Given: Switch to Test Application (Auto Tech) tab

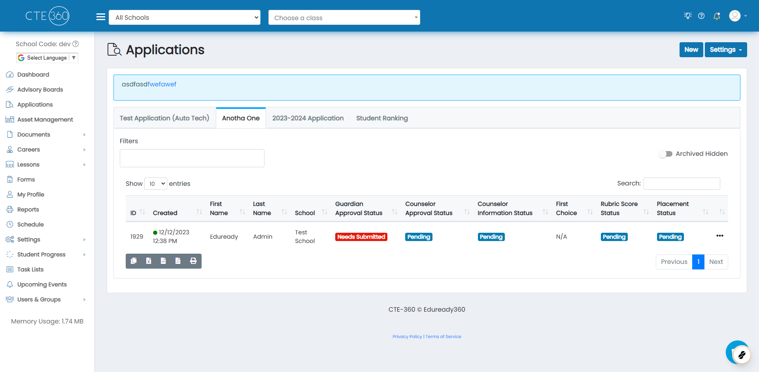Looking at the screenshot, I should [164, 118].
